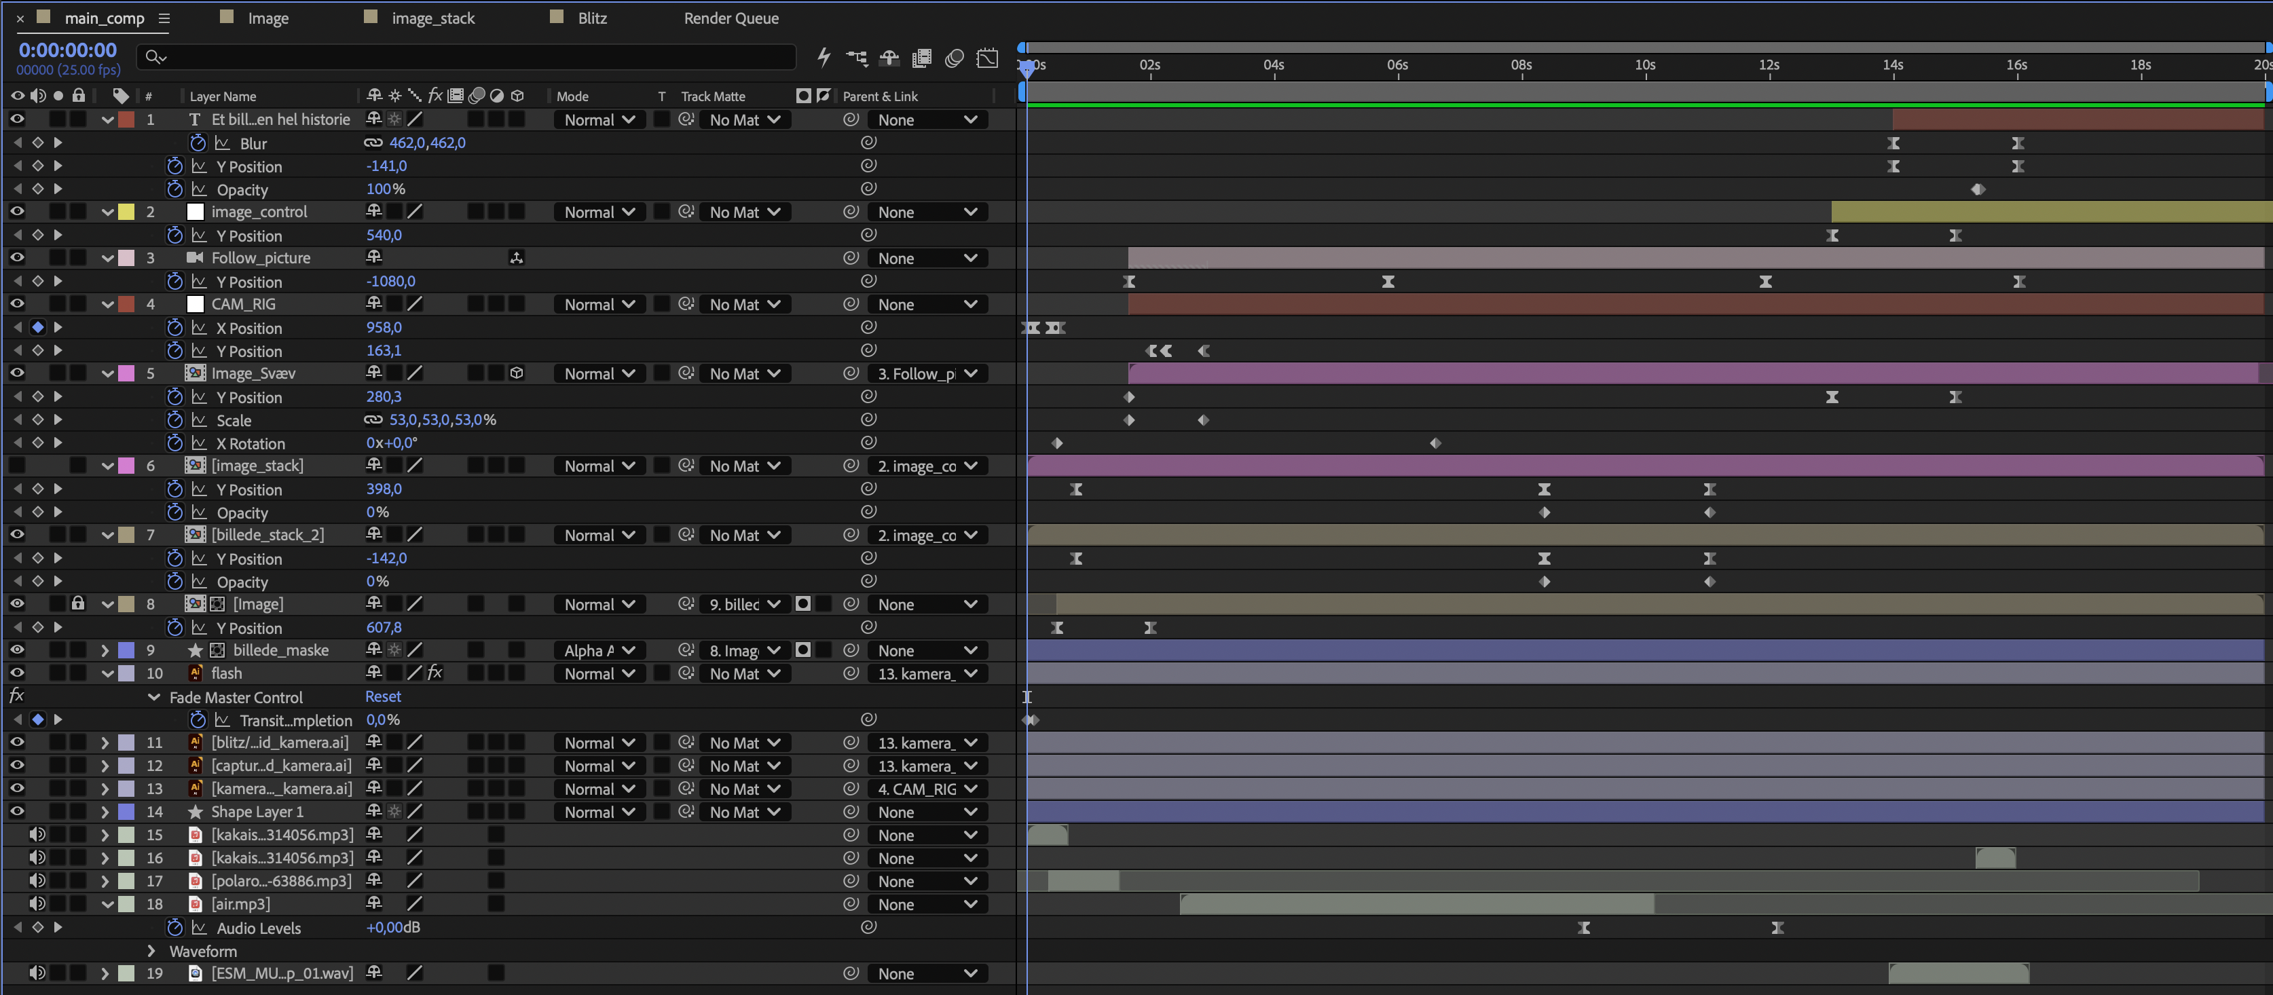Viewport: 2273px width, 995px height.
Task: Toggle the Shy layers hide switch
Action: pos(889,57)
